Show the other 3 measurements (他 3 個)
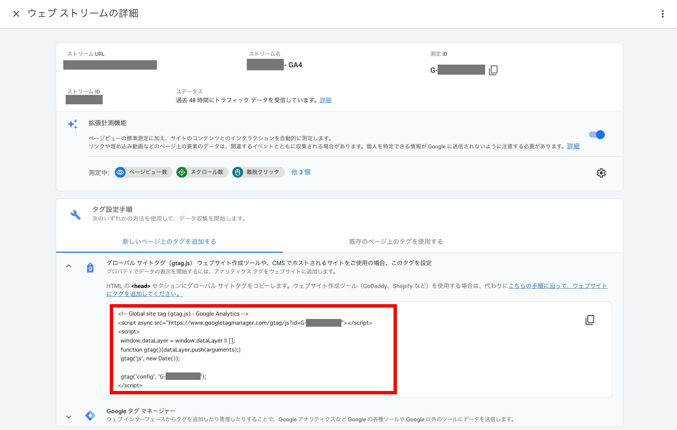The image size is (677, 430). (301, 172)
